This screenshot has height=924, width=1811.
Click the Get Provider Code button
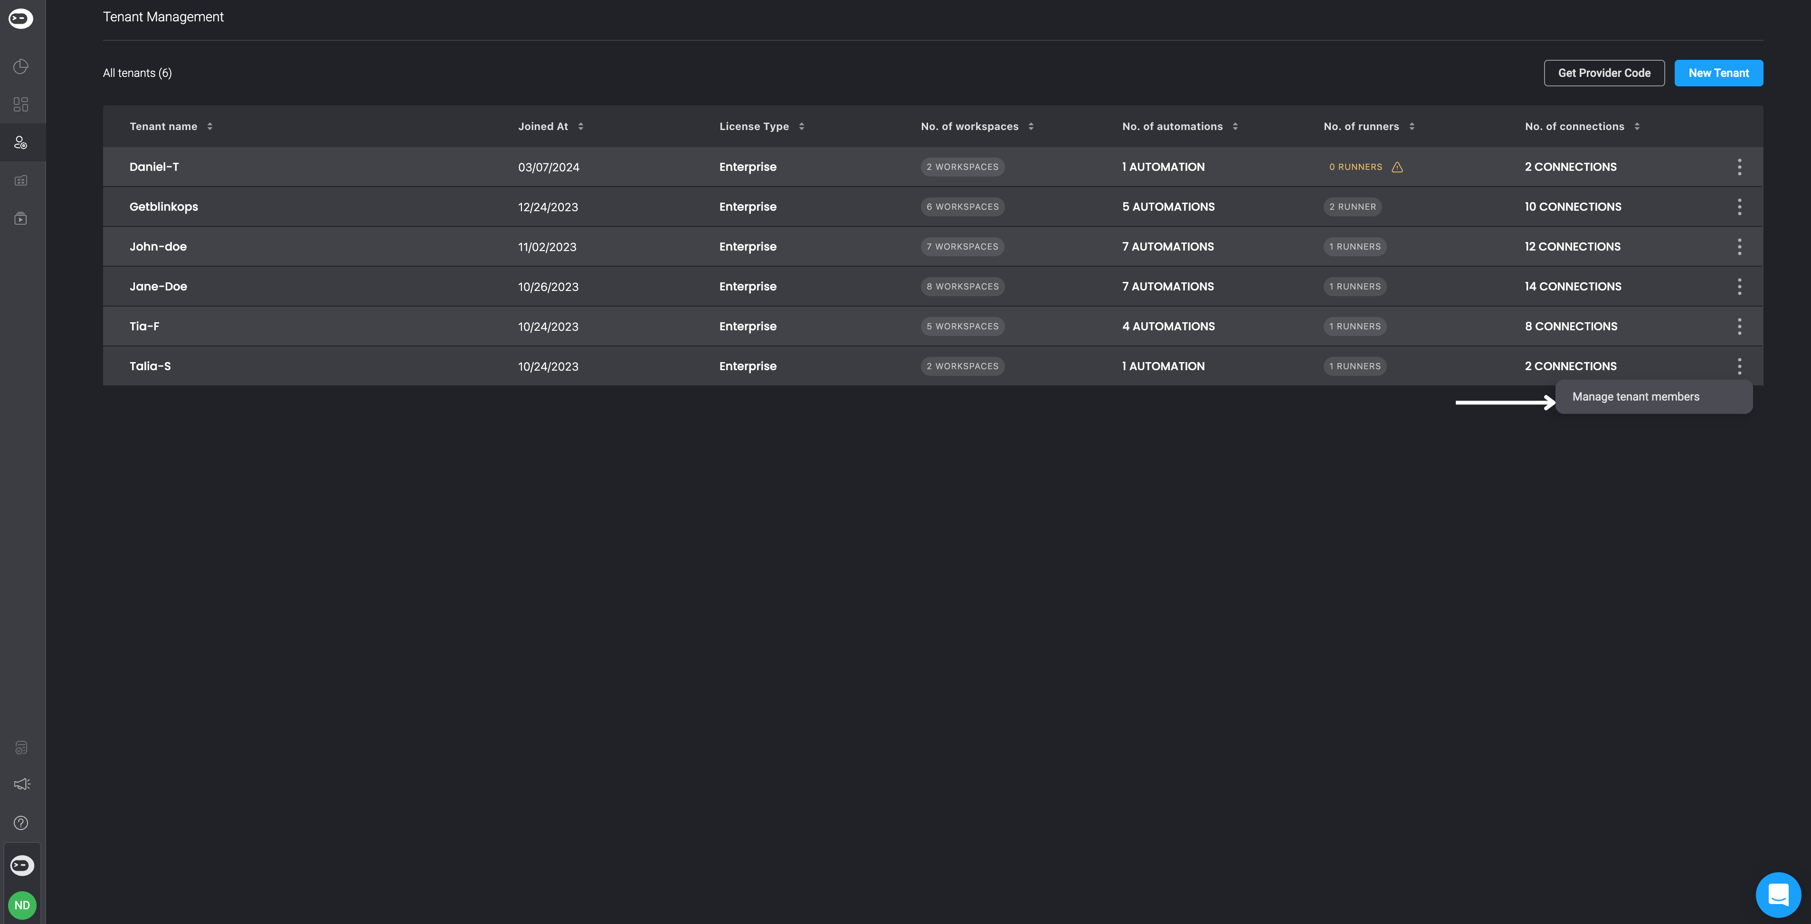coord(1603,73)
